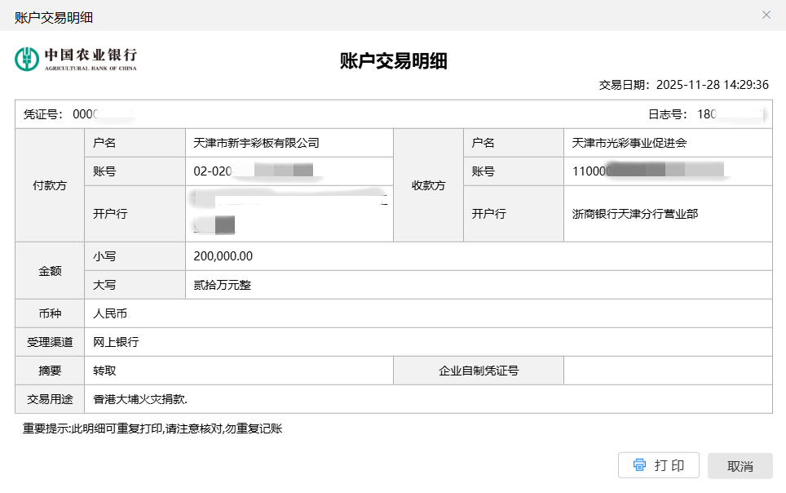The width and height of the screenshot is (786, 493).
Task: Select the currency 人民币 cell
Action: pyautogui.click(x=110, y=313)
